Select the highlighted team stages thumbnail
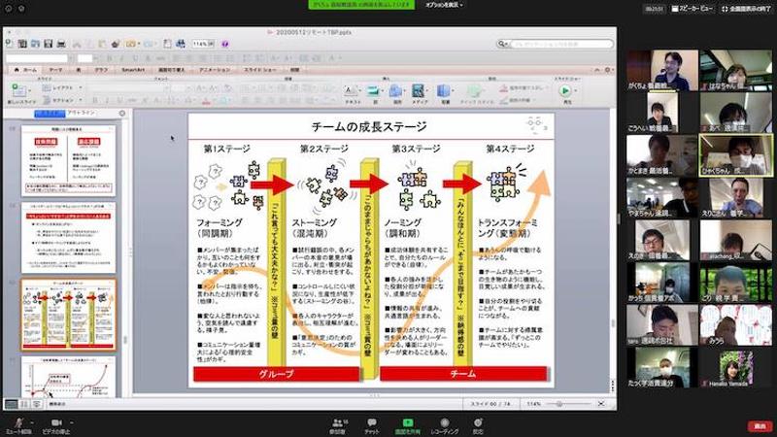777x437 pixels. [68, 315]
